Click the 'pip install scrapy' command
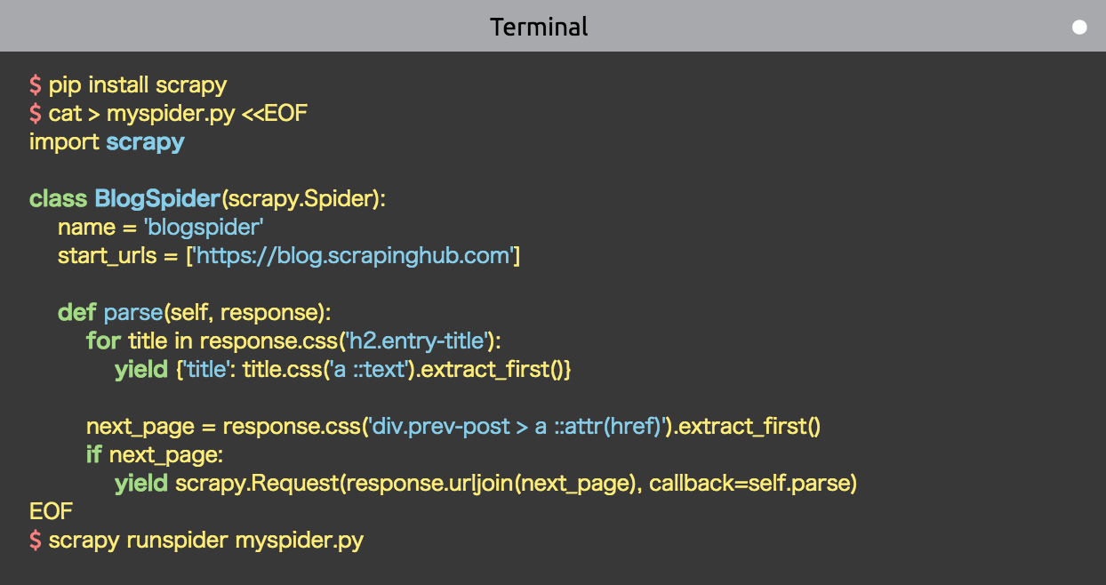 coord(138,85)
